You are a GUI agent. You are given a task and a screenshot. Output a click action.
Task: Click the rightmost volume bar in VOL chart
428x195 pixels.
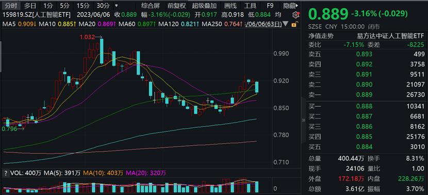(257, 187)
